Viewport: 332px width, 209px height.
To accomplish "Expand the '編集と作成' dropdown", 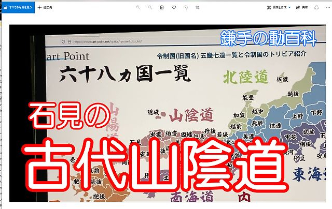I will point(279,7).
